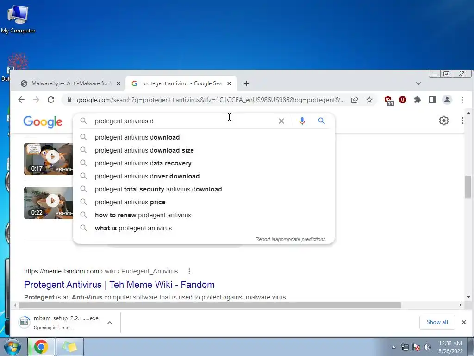This screenshot has width=474, height=356.
Task: Choose suggestion protegent antivirus price
Action: (204, 202)
